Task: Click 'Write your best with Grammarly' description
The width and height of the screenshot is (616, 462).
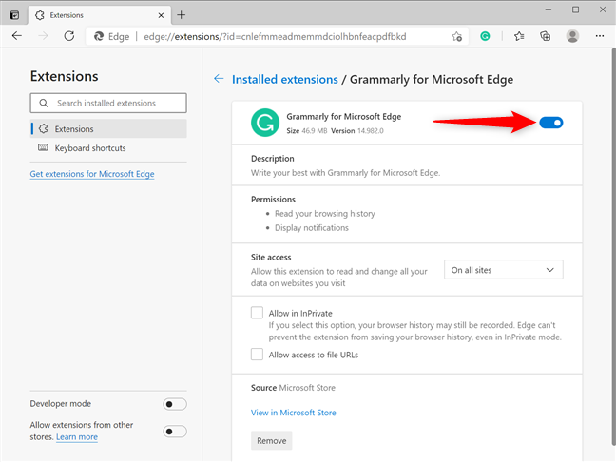Action: [346, 173]
